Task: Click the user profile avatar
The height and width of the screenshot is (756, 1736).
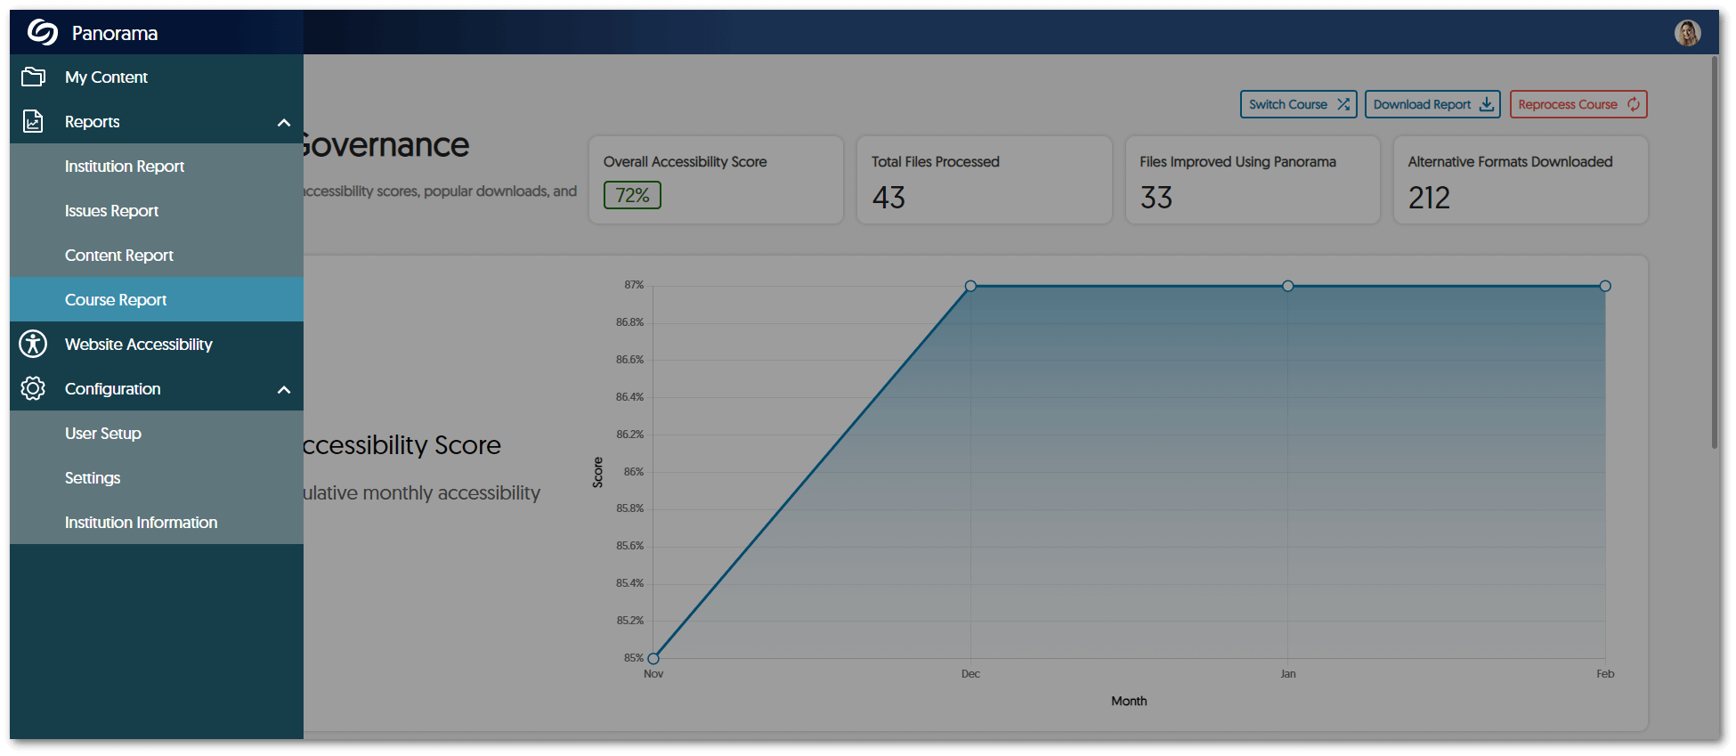Action: pos(1687,33)
